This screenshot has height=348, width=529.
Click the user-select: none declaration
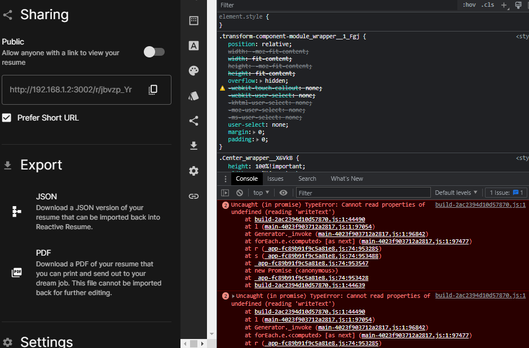[258, 124]
